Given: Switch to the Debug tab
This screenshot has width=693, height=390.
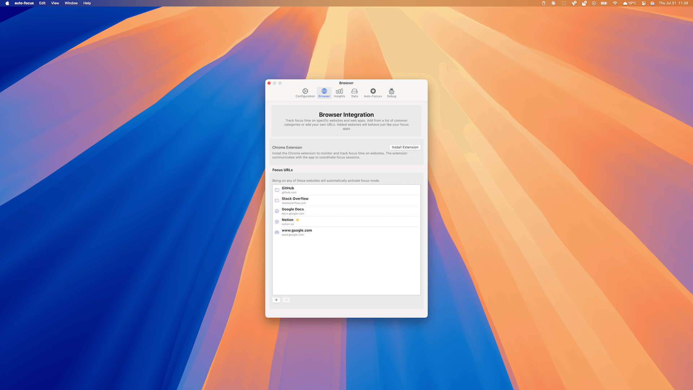Looking at the screenshot, I should [392, 93].
